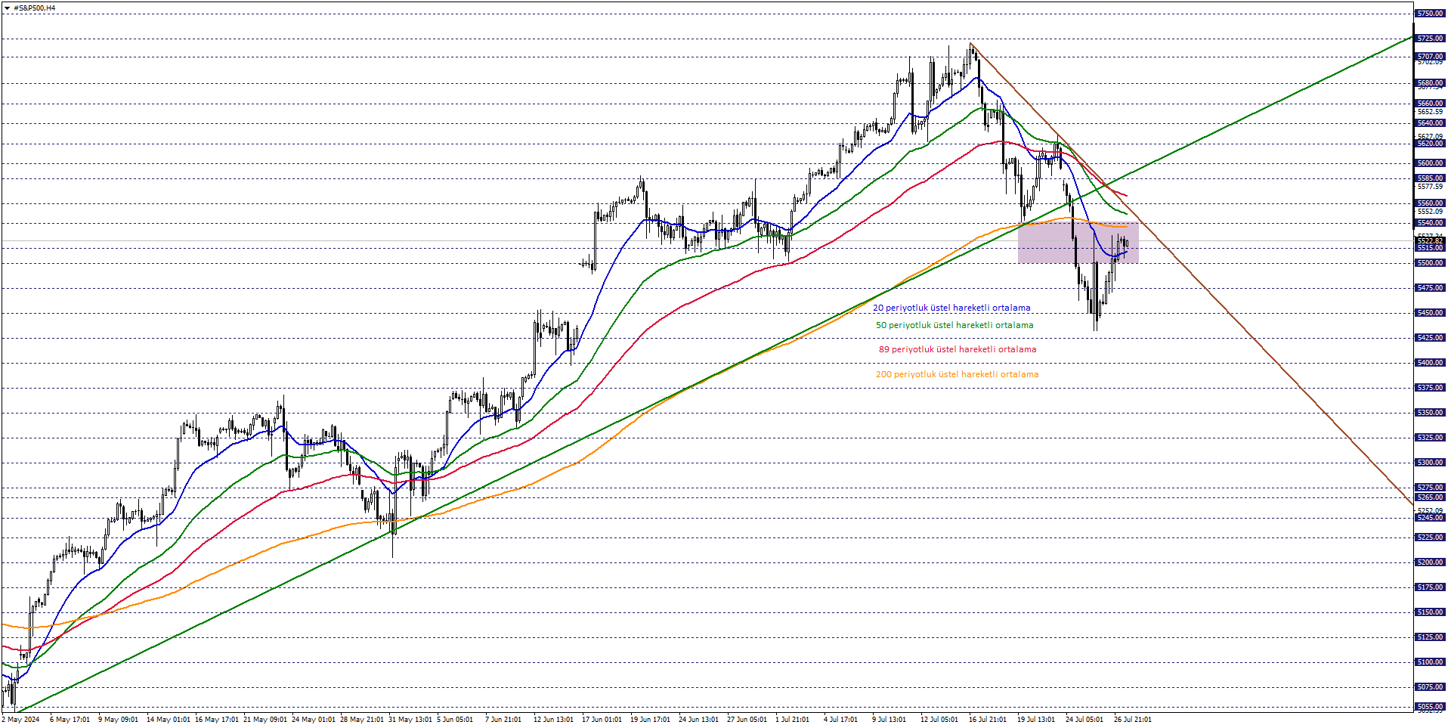This screenshot has width=1448, height=728.
Task: Select the purple shaded rectangle on the chart
Action: pyautogui.click(x=1078, y=243)
